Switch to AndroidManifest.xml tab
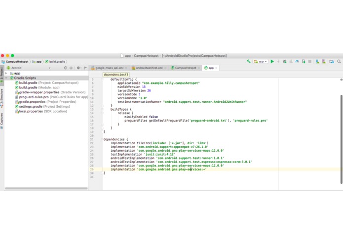The width and height of the screenshot is (343, 244). click(x=149, y=68)
